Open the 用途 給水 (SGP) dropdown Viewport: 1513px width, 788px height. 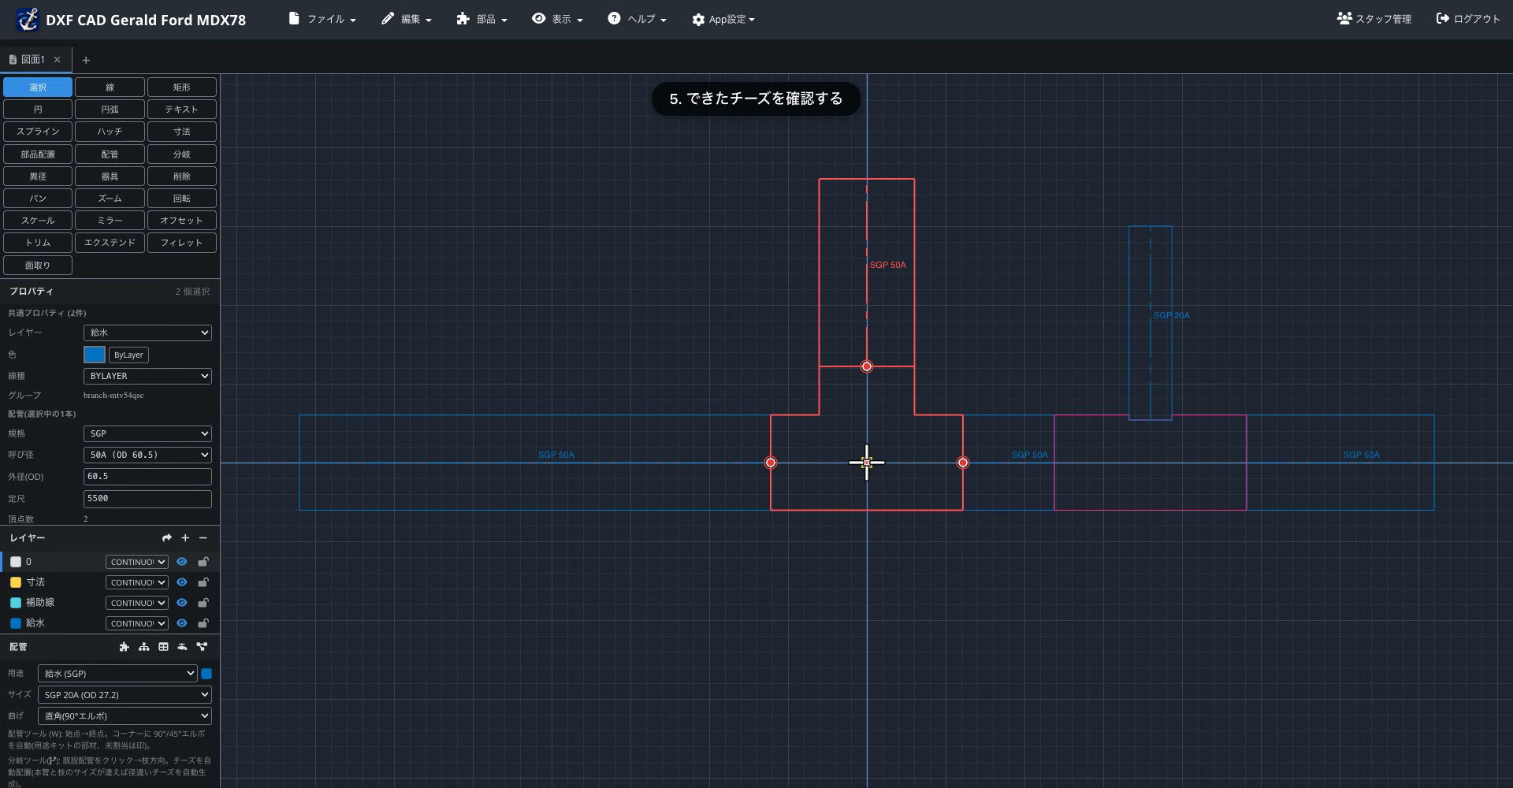point(117,674)
